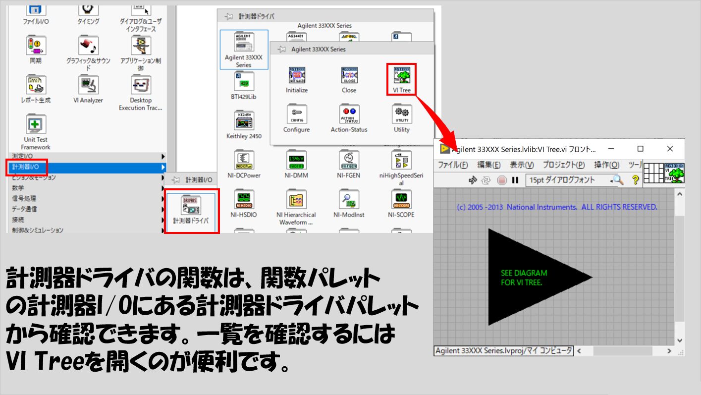The height and width of the screenshot is (395, 701).
Task: Open the VI Analyzer palette
Action: point(88,85)
